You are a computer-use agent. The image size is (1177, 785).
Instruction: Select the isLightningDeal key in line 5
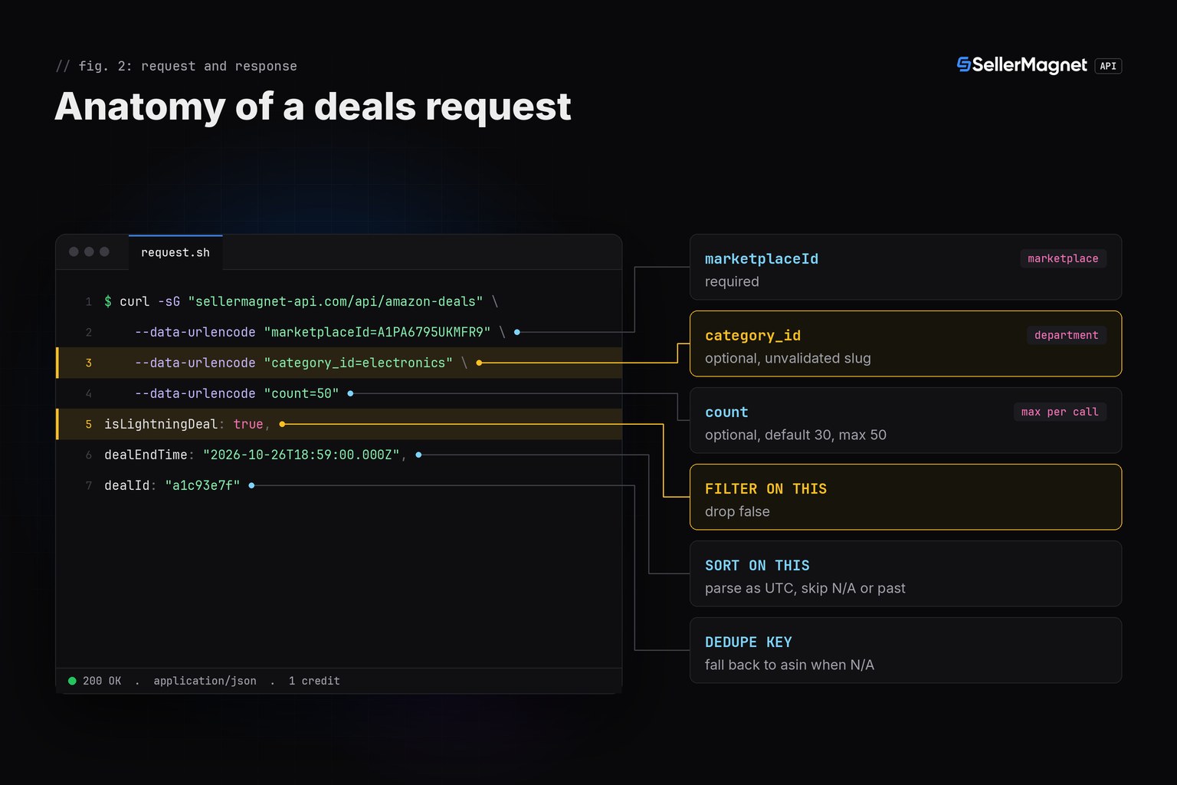(x=161, y=424)
